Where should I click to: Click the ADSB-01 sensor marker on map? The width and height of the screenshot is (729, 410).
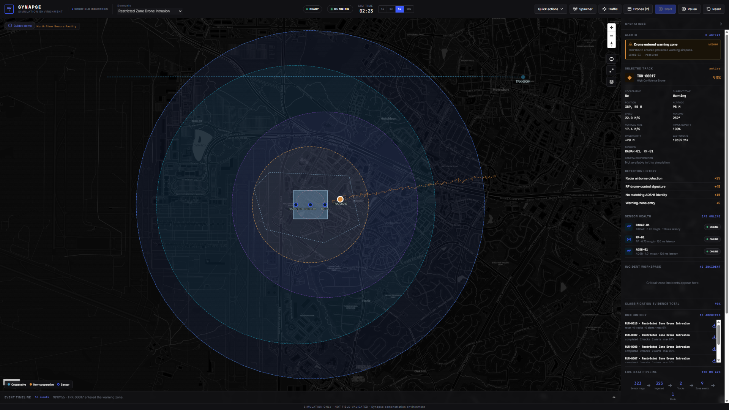[x=310, y=205]
